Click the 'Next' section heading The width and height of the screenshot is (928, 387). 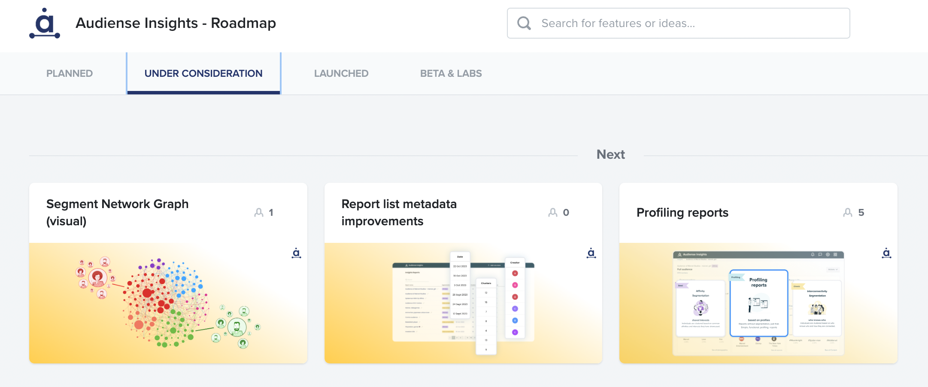click(x=610, y=154)
